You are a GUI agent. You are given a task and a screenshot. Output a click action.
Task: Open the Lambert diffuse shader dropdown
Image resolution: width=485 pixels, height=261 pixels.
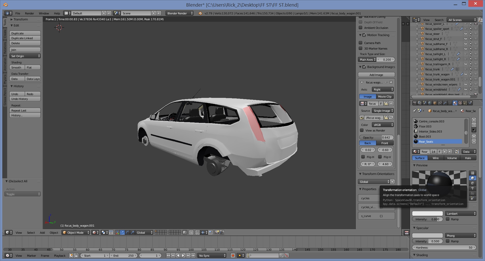coord(460,214)
